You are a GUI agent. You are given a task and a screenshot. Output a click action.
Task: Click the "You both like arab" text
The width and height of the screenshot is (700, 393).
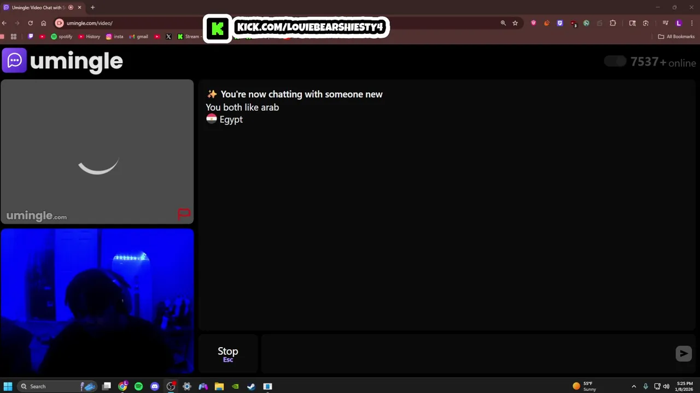click(x=242, y=108)
